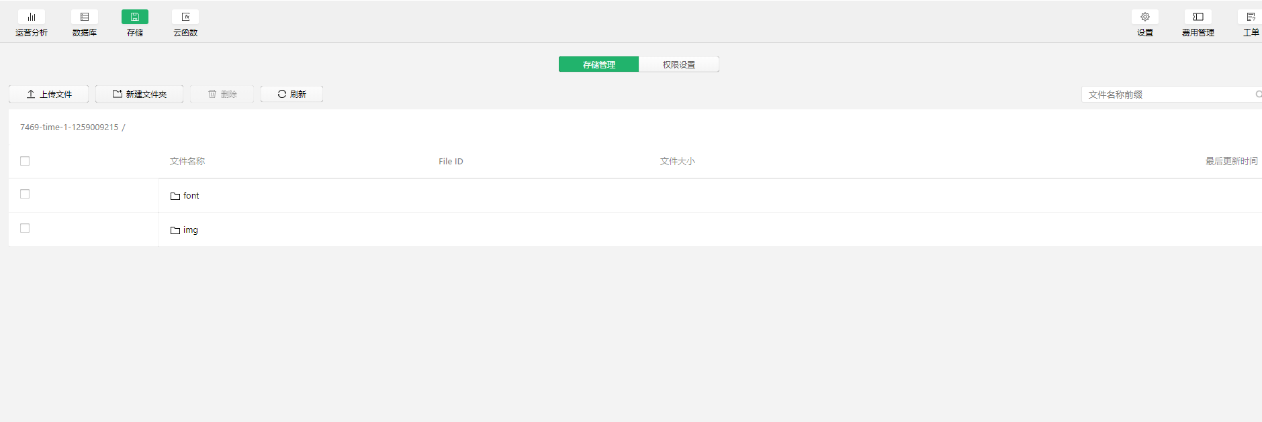
Task: Toggle the select-all checkbox in header
Action: click(x=25, y=161)
